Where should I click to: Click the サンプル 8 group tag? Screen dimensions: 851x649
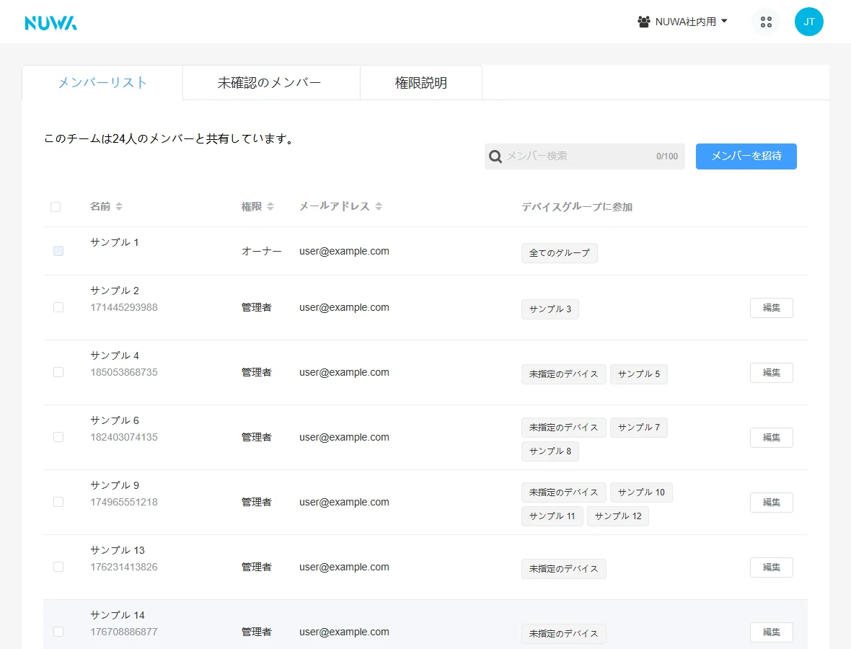click(x=550, y=451)
